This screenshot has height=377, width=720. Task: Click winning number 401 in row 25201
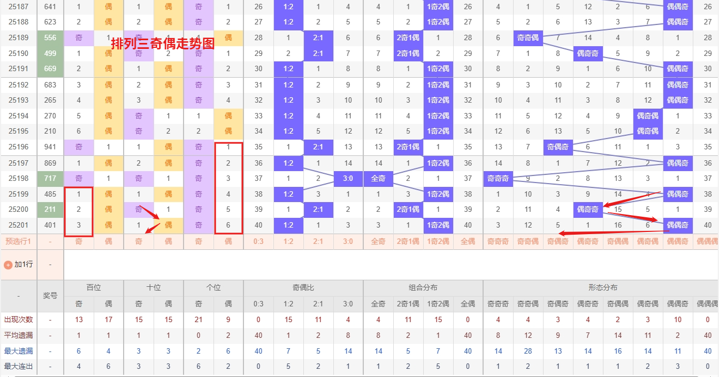click(x=50, y=225)
